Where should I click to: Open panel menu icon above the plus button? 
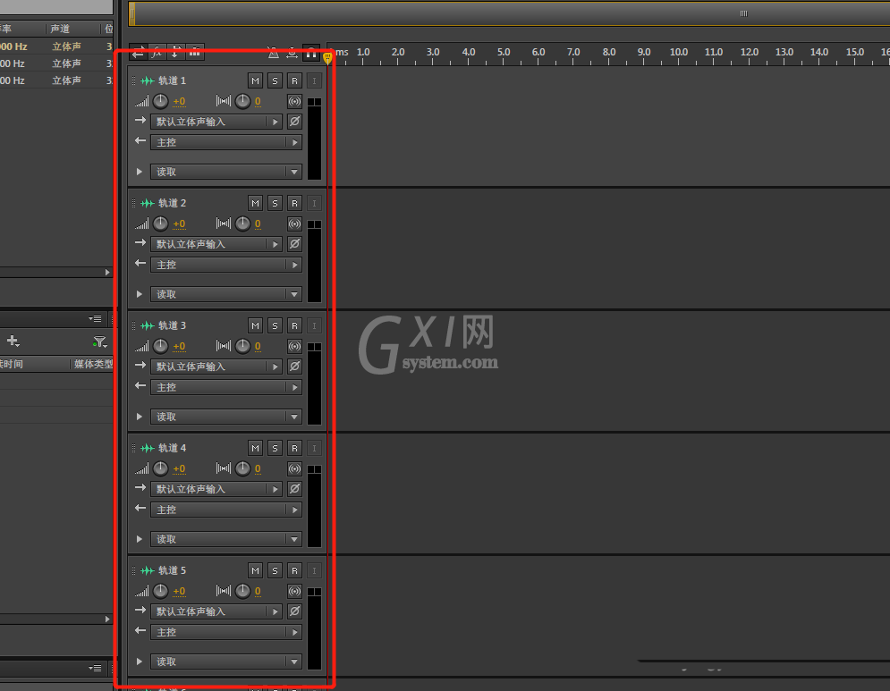[x=96, y=319]
